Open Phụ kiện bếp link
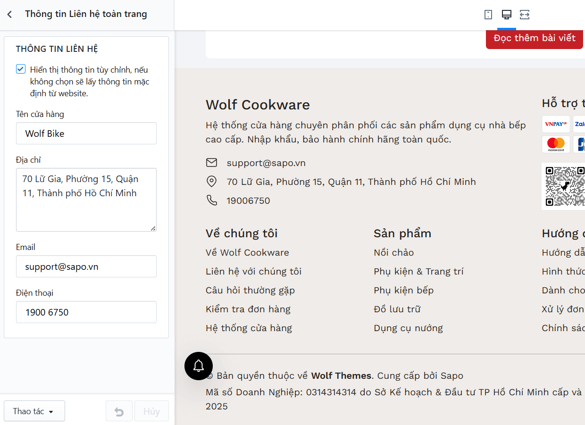 (x=404, y=290)
